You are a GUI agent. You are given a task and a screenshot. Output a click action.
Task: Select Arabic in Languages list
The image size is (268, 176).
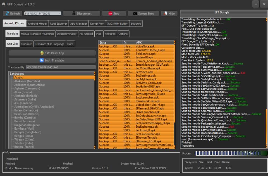54,77
